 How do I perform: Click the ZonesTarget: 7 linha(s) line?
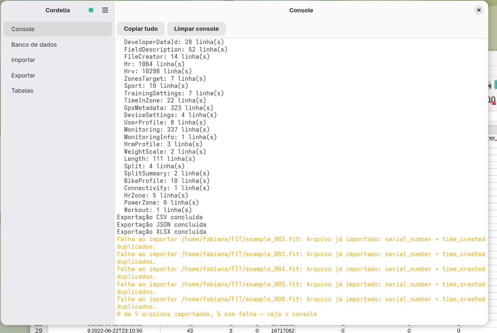(165, 79)
